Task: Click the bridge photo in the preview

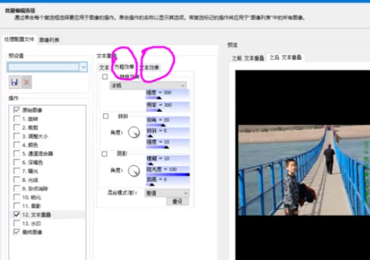Action: point(304,170)
